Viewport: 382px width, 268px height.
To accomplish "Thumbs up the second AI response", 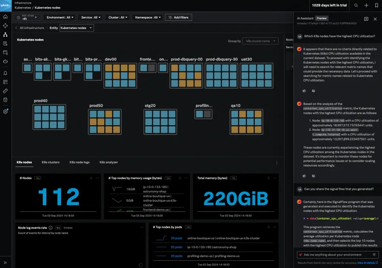I will click(x=305, y=176).
